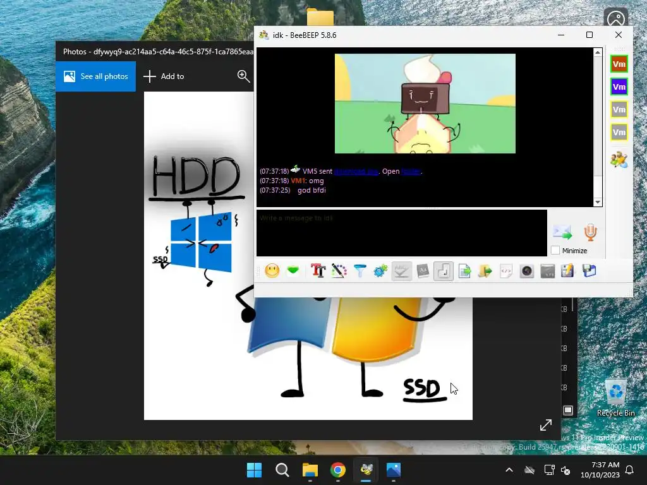Select the purple Vm user avatar
This screenshot has height=485, width=647.
[619, 87]
